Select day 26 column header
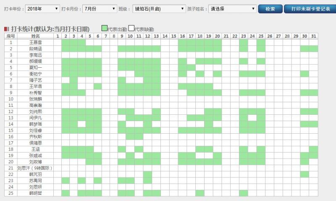336x201 pixels. 270,36
